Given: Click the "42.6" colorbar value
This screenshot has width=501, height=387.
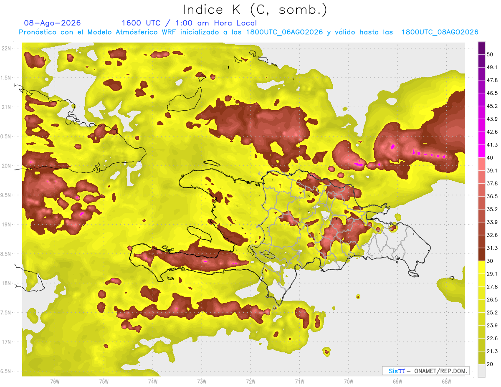Looking at the screenshot, I should click(x=492, y=132).
